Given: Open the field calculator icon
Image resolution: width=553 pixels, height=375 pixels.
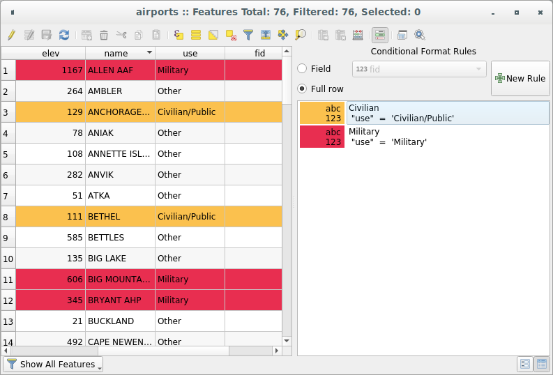Looking at the screenshot, I should tap(358, 34).
